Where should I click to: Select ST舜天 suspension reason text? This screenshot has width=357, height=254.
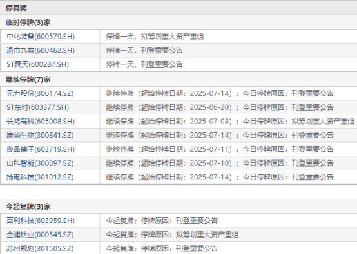[144, 64]
